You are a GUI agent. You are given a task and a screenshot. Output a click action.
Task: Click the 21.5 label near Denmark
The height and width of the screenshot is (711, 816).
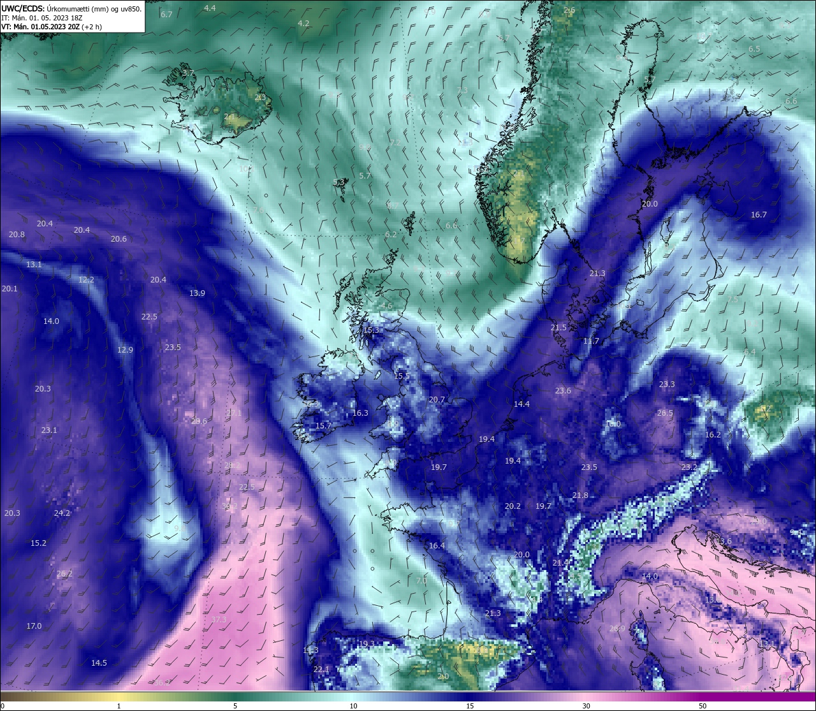pos(558,328)
